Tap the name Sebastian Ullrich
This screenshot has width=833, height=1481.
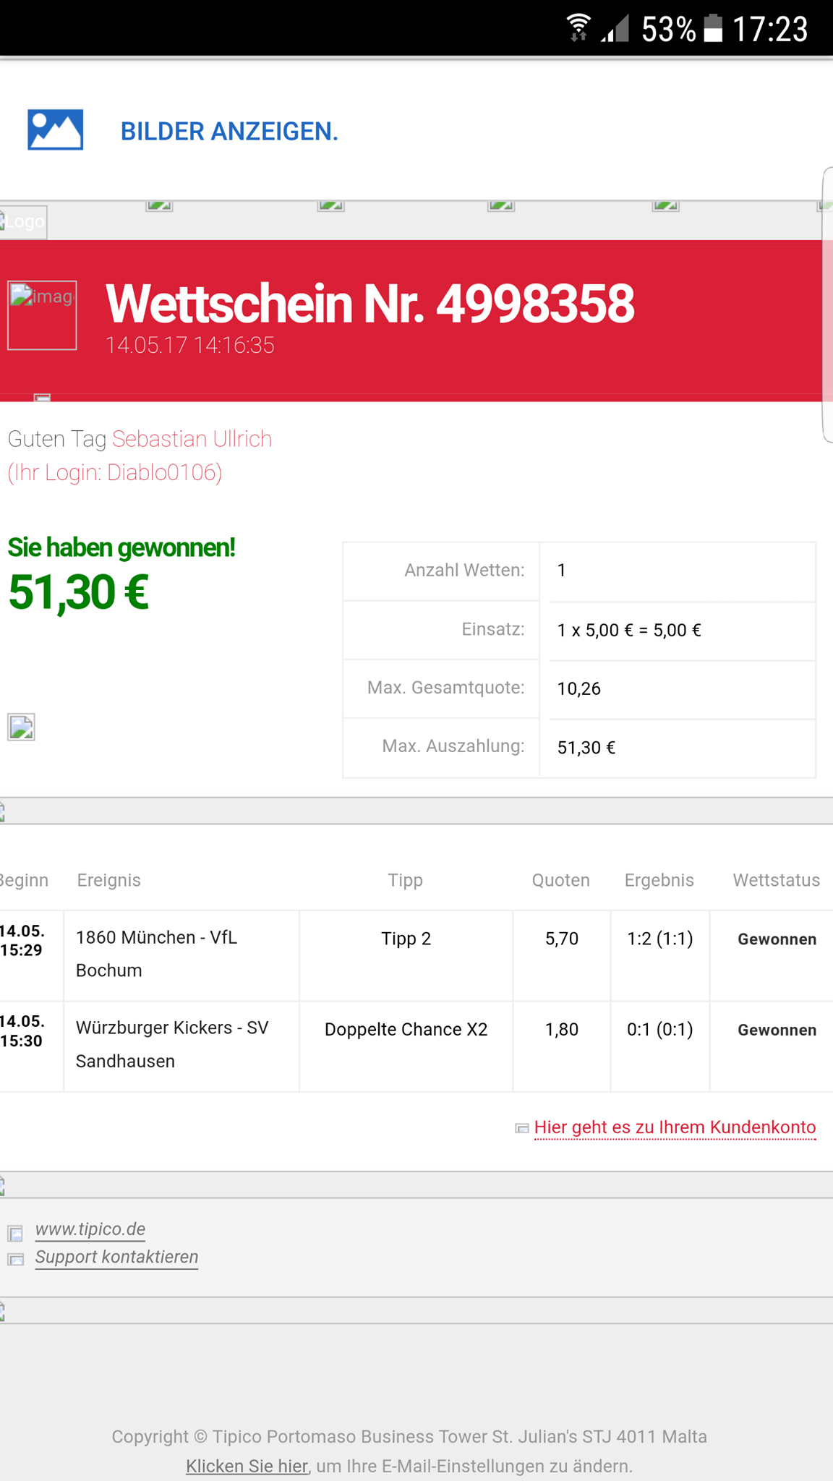click(192, 439)
